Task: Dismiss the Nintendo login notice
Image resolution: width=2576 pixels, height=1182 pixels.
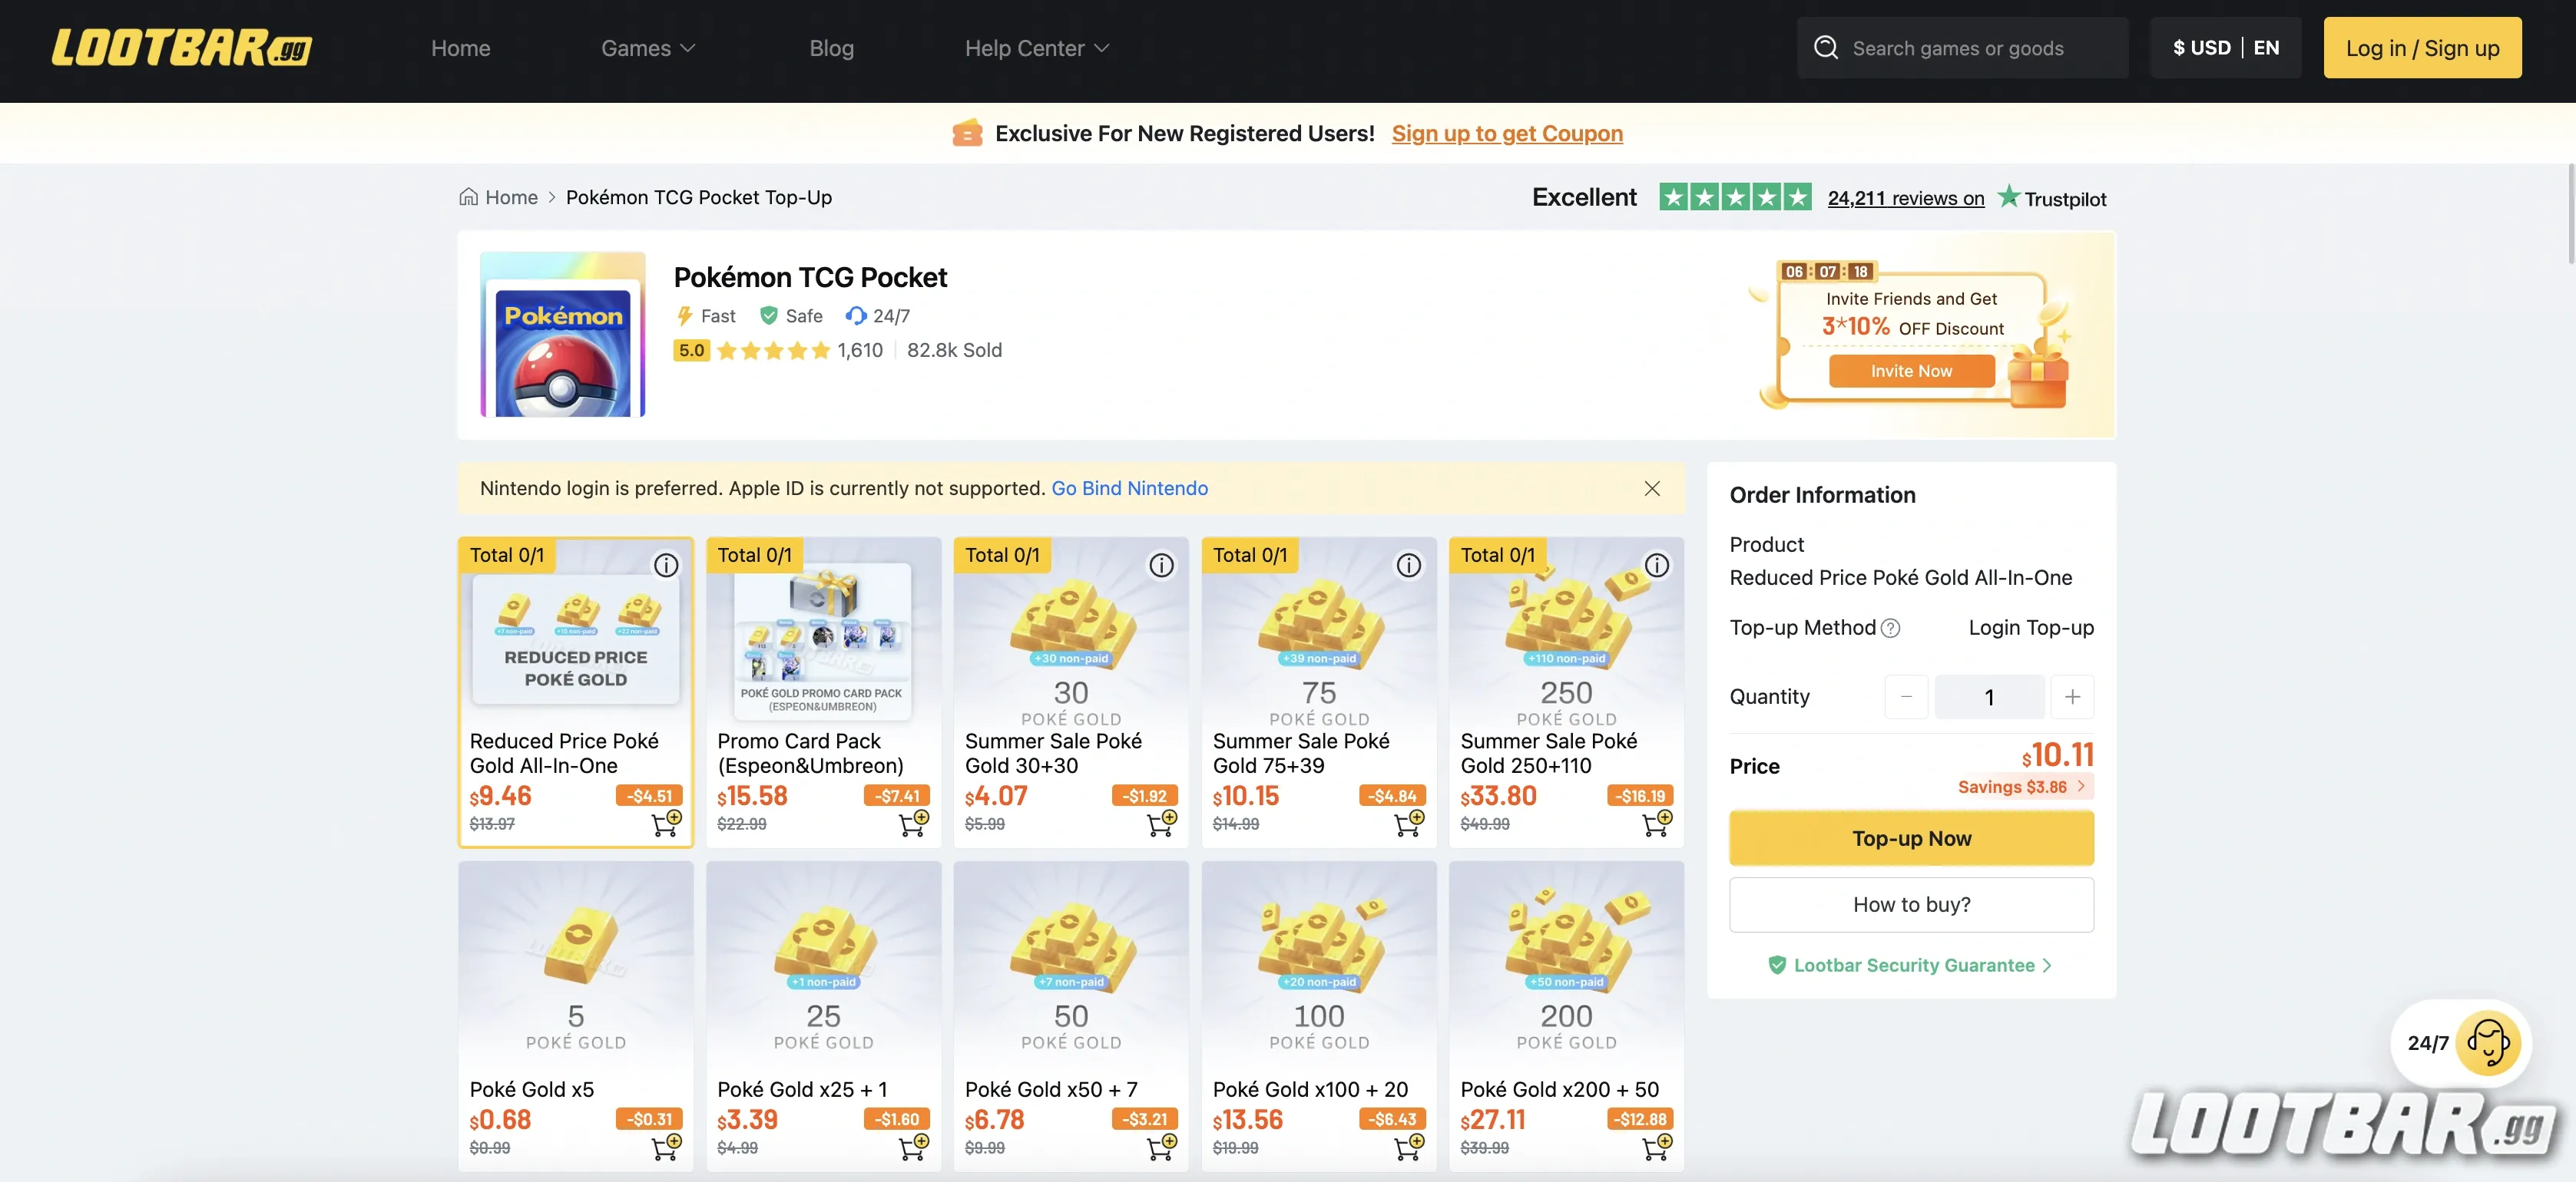Action: tap(1652, 489)
